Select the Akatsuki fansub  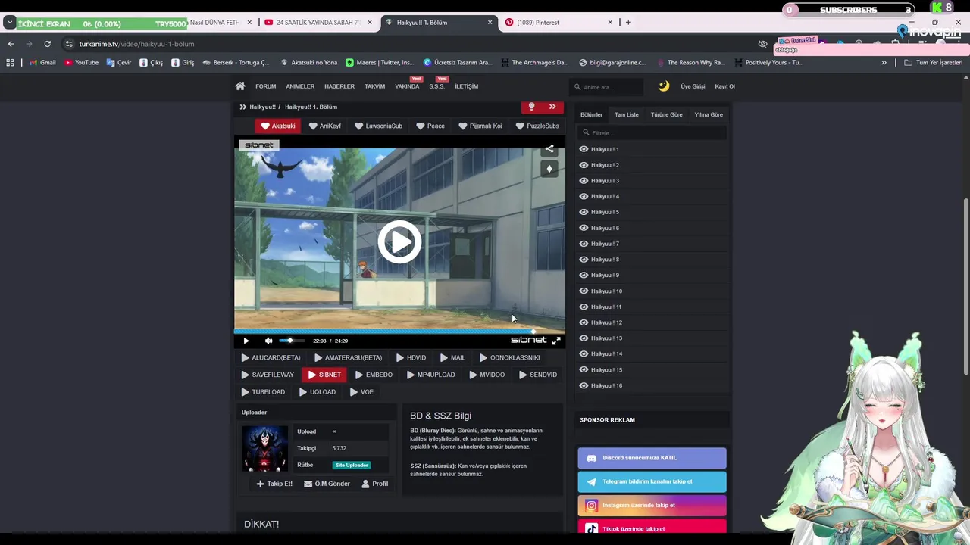(277, 126)
